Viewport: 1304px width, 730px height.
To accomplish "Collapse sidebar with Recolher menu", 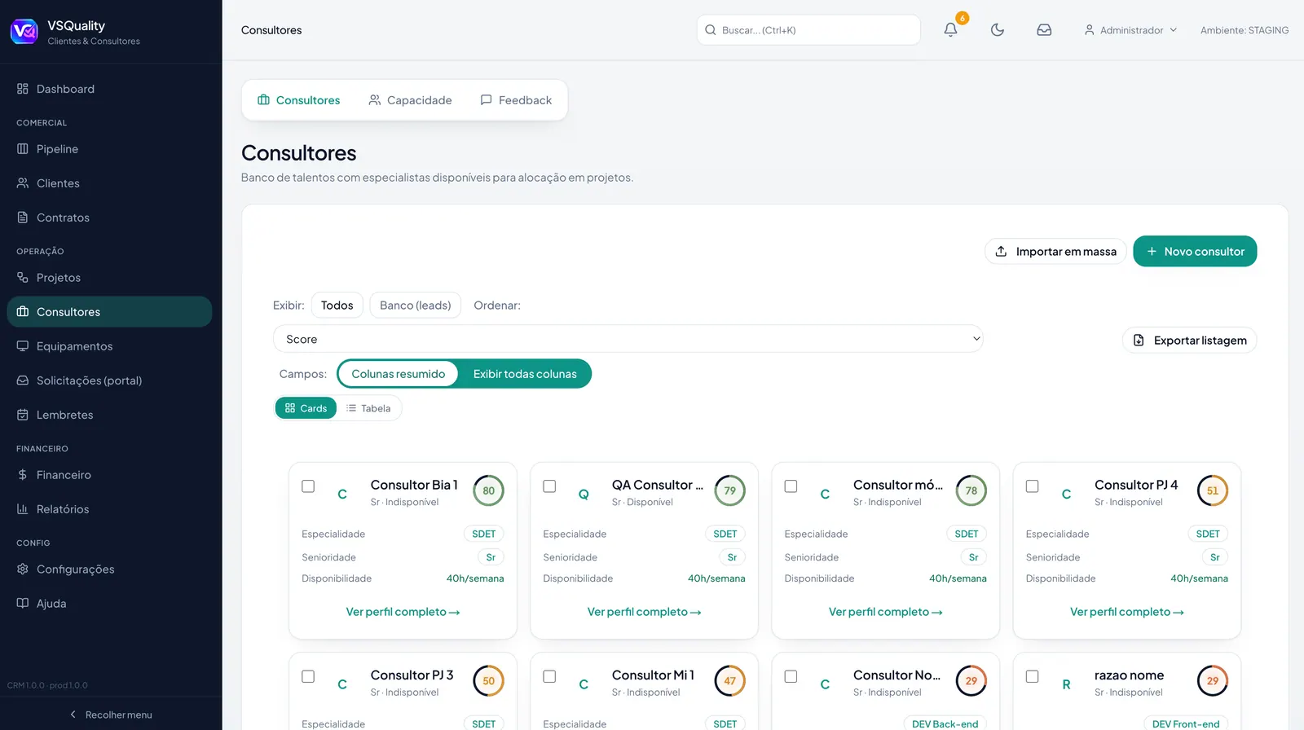I will [111, 715].
